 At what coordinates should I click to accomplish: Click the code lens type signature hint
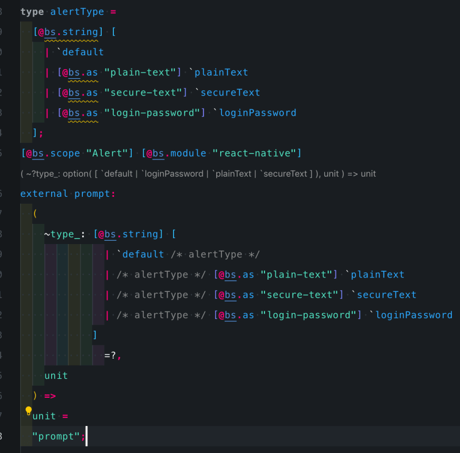pyautogui.click(x=198, y=174)
